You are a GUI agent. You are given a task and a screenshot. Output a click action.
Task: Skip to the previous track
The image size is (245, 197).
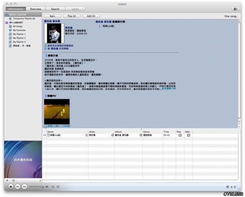[18, 187]
